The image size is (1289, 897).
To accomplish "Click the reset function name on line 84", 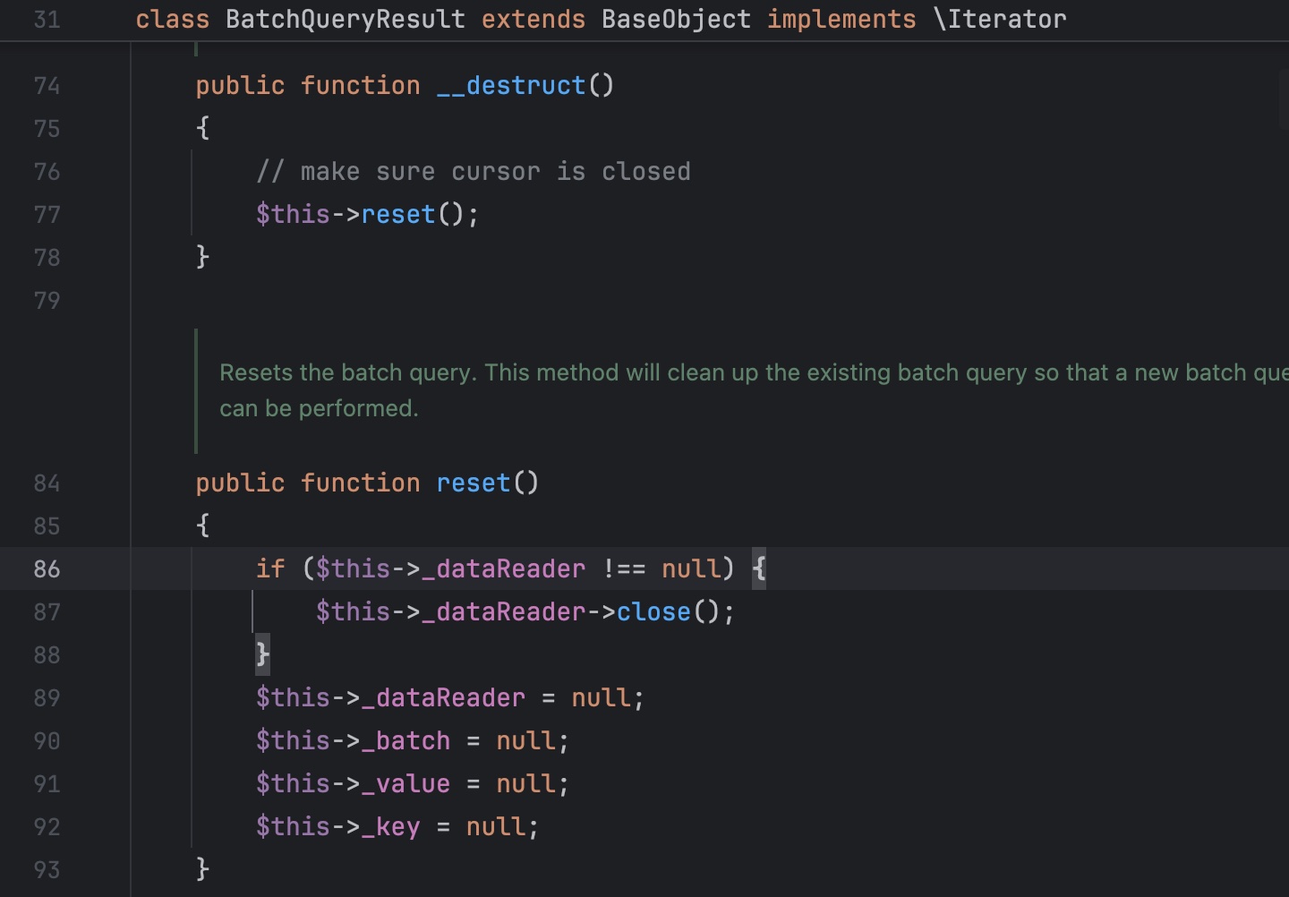I will point(473,483).
